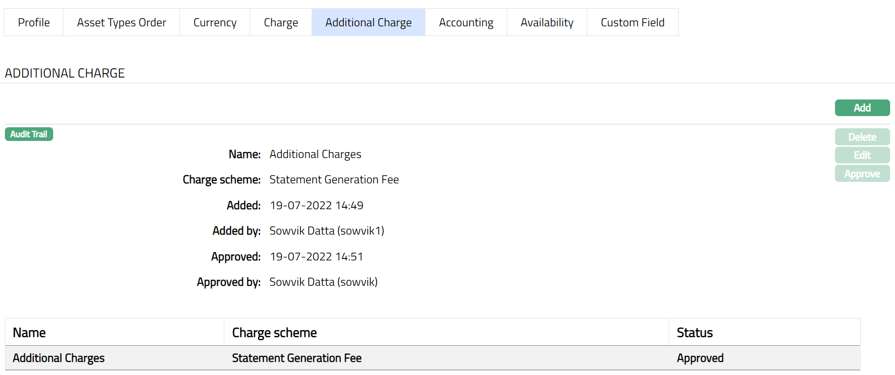
Task: Switch to the Availability tab
Action: tap(547, 22)
